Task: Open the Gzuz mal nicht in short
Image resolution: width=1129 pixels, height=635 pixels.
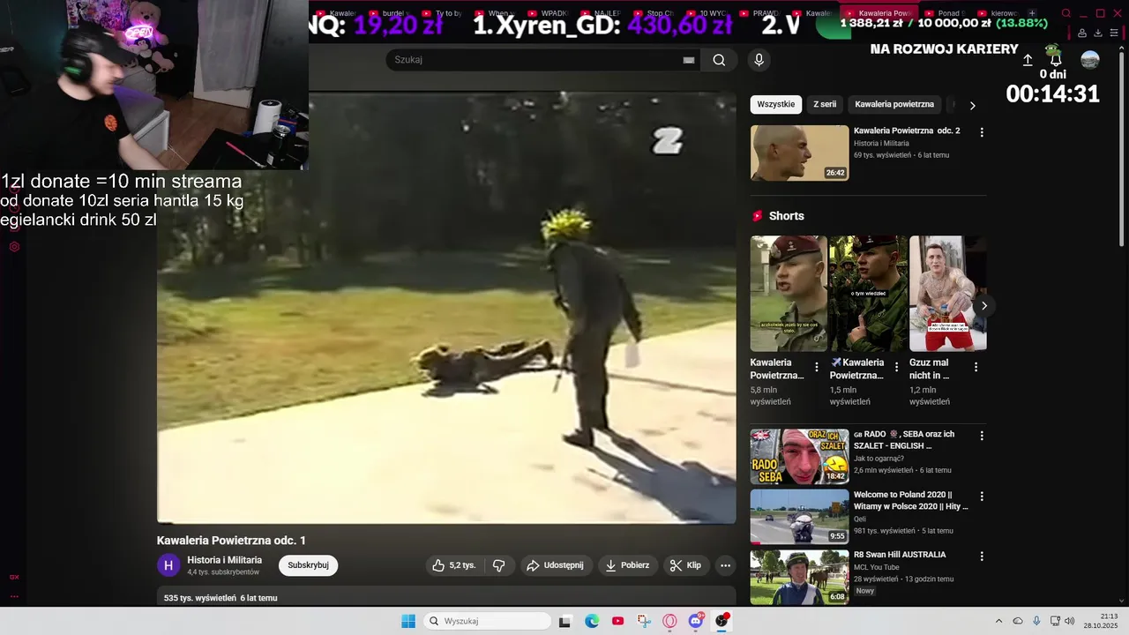Action: pyautogui.click(x=948, y=294)
